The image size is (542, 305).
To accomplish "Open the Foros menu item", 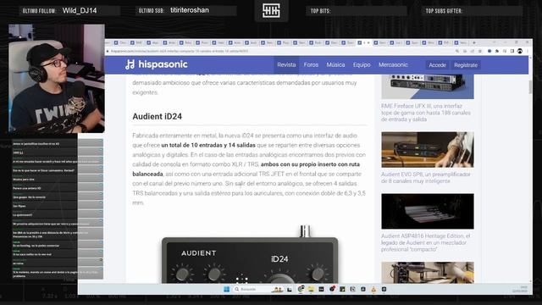I will pyautogui.click(x=311, y=64).
